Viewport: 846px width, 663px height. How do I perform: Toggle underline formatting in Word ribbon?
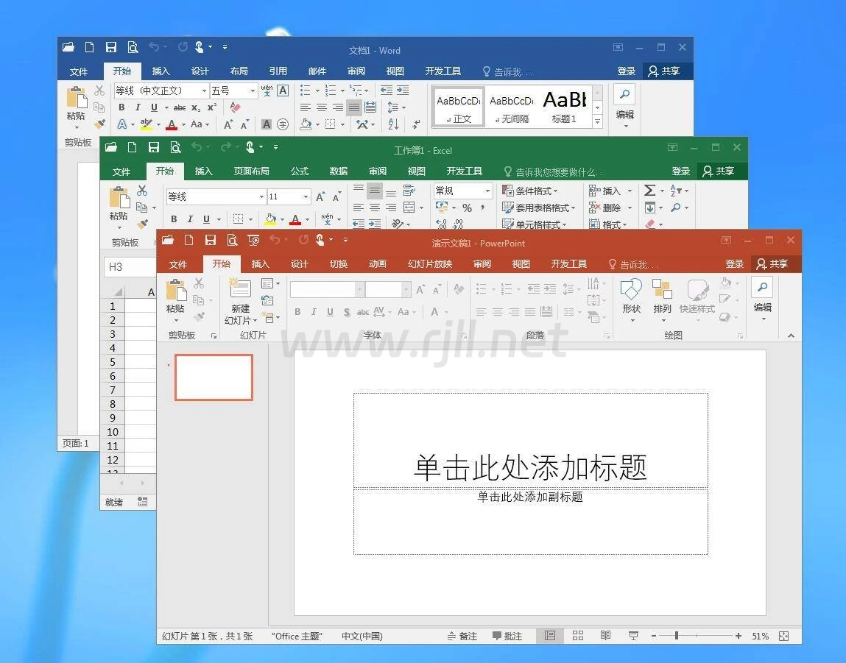(154, 107)
